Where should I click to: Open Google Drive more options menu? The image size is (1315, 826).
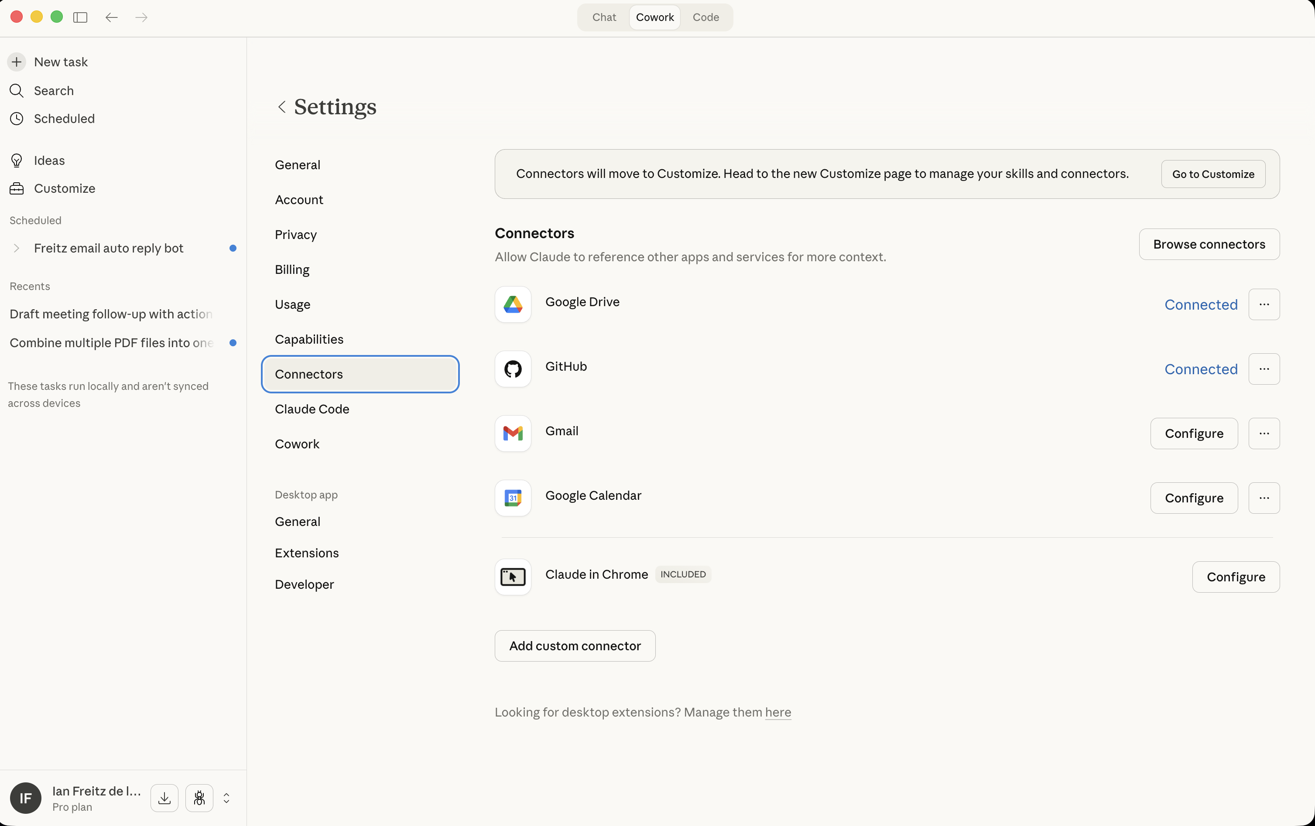pyautogui.click(x=1264, y=304)
